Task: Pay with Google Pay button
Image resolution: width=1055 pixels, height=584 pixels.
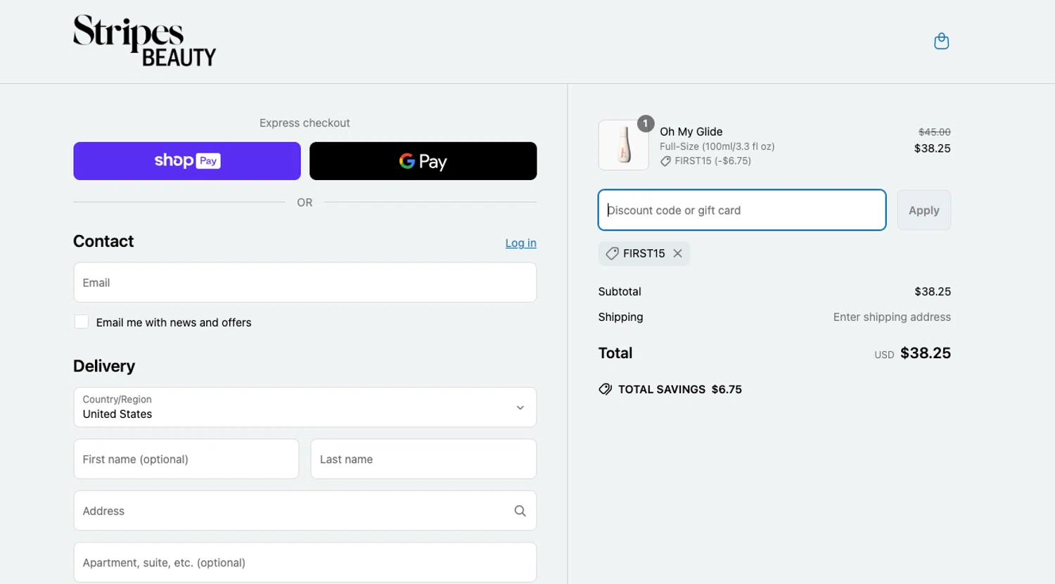Action: [x=423, y=161]
